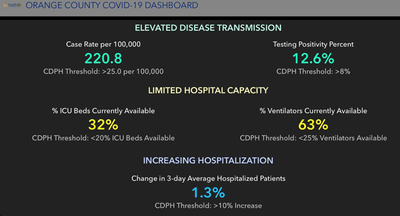
Task: Click the 1.3% hospitalization change value
Action: coord(208,193)
